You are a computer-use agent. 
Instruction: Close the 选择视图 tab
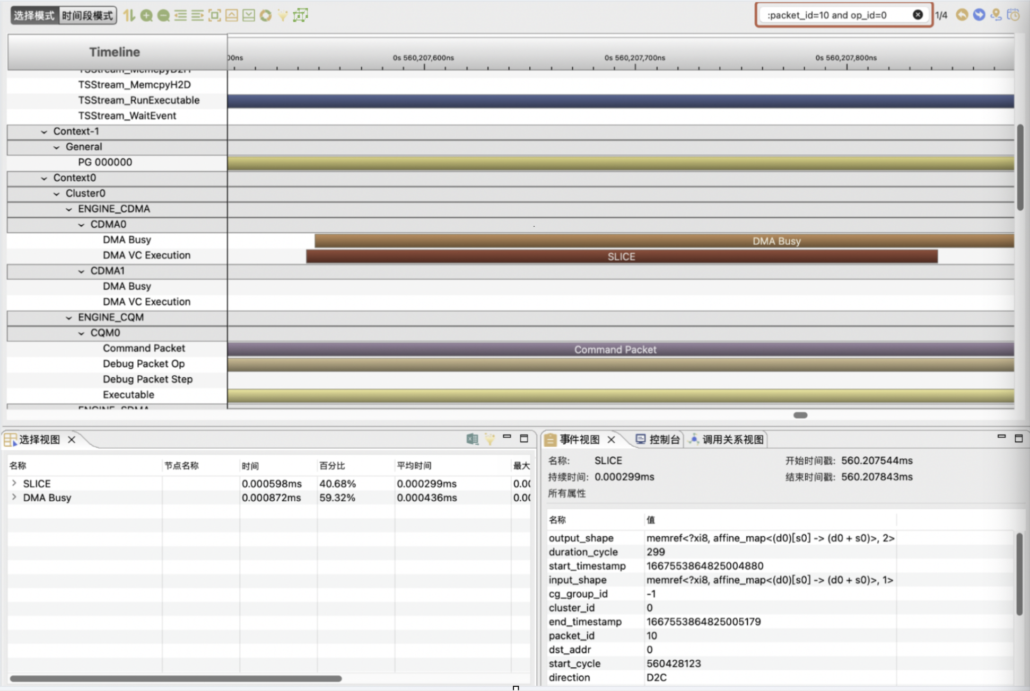[72, 439]
